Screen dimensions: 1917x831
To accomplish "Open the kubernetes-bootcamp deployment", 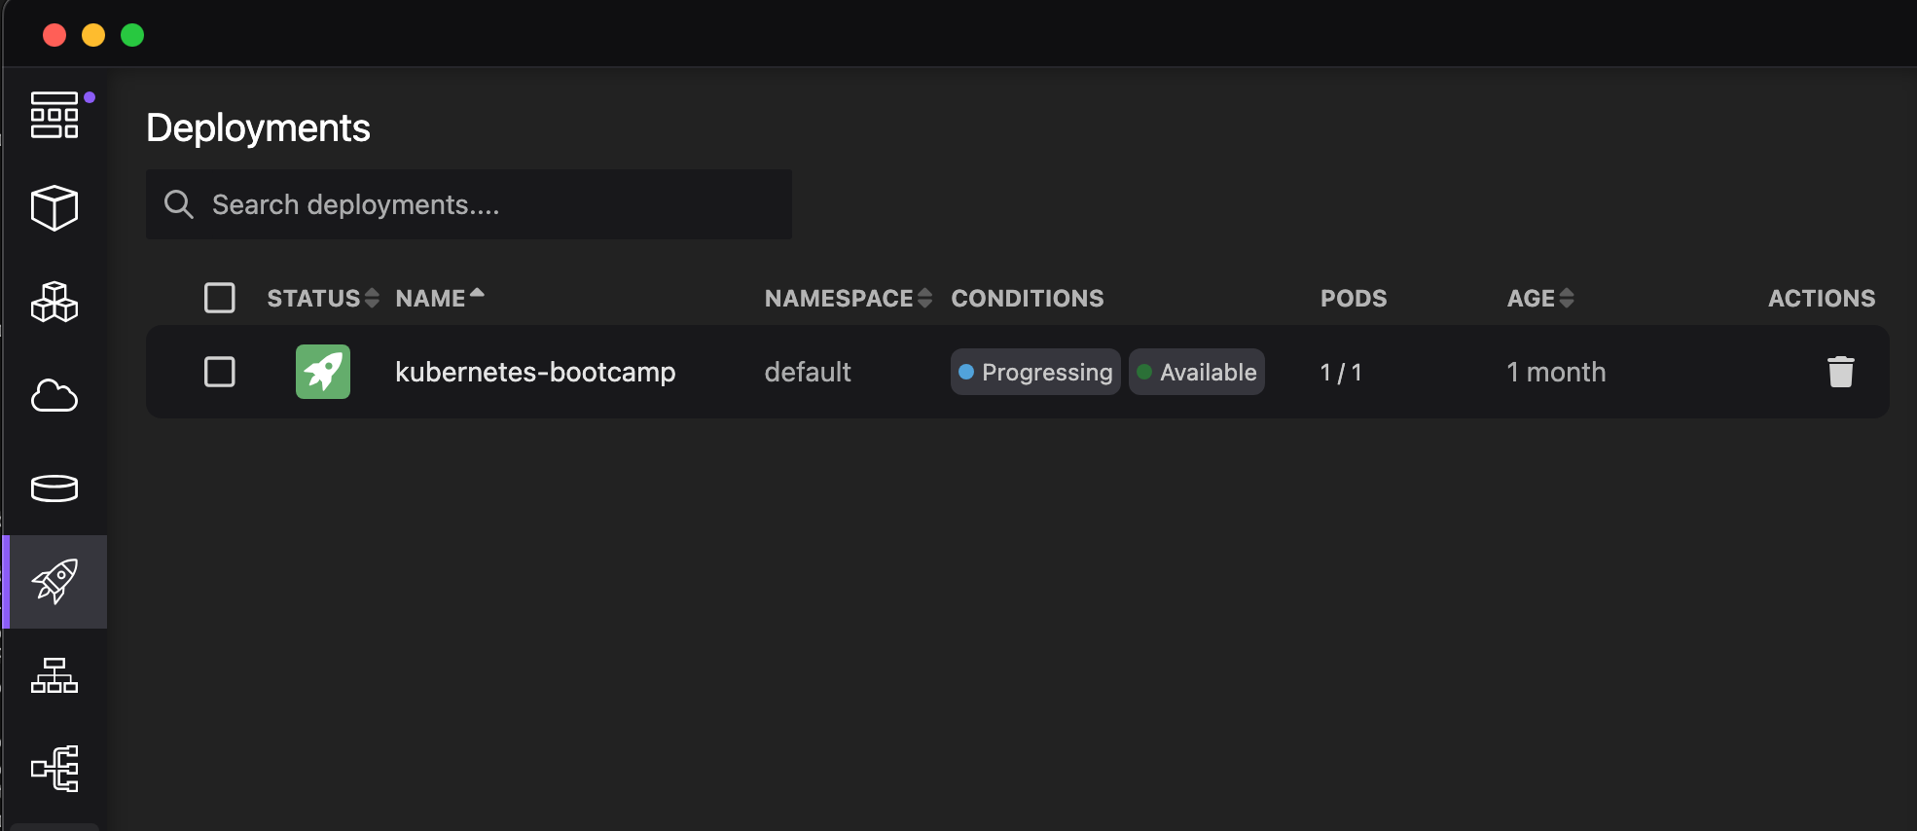I will pyautogui.click(x=536, y=371).
